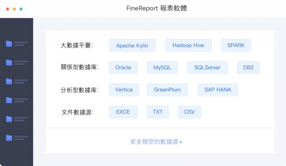The height and width of the screenshot is (166, 286).
Task: Pick the Oracle database button
Action: (123, 68)
